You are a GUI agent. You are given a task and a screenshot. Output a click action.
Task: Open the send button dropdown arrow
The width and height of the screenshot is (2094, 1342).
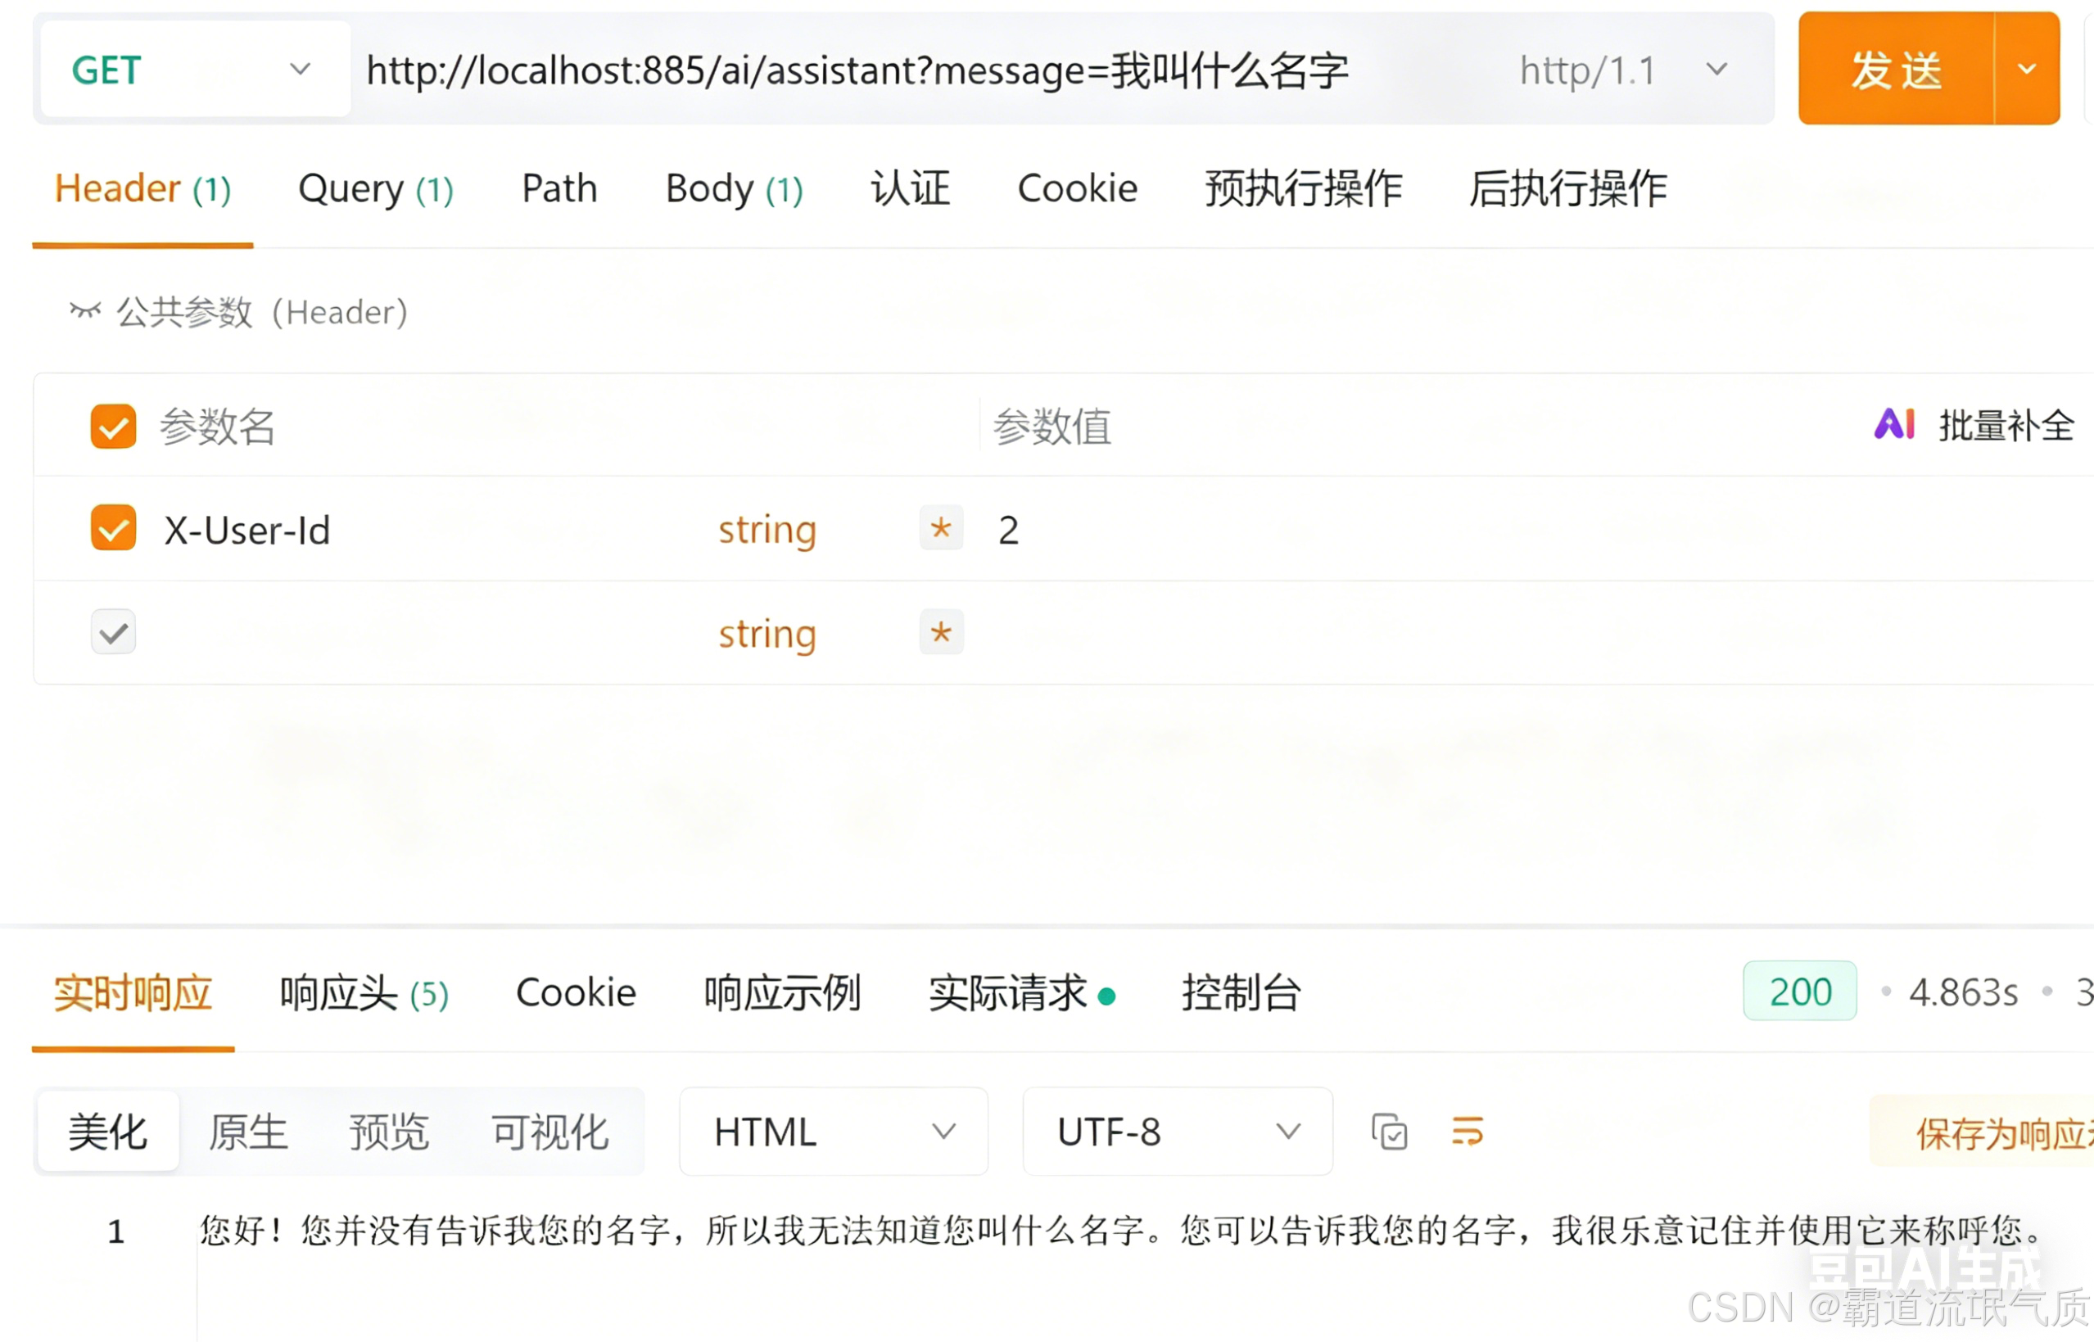(2027, 69)
